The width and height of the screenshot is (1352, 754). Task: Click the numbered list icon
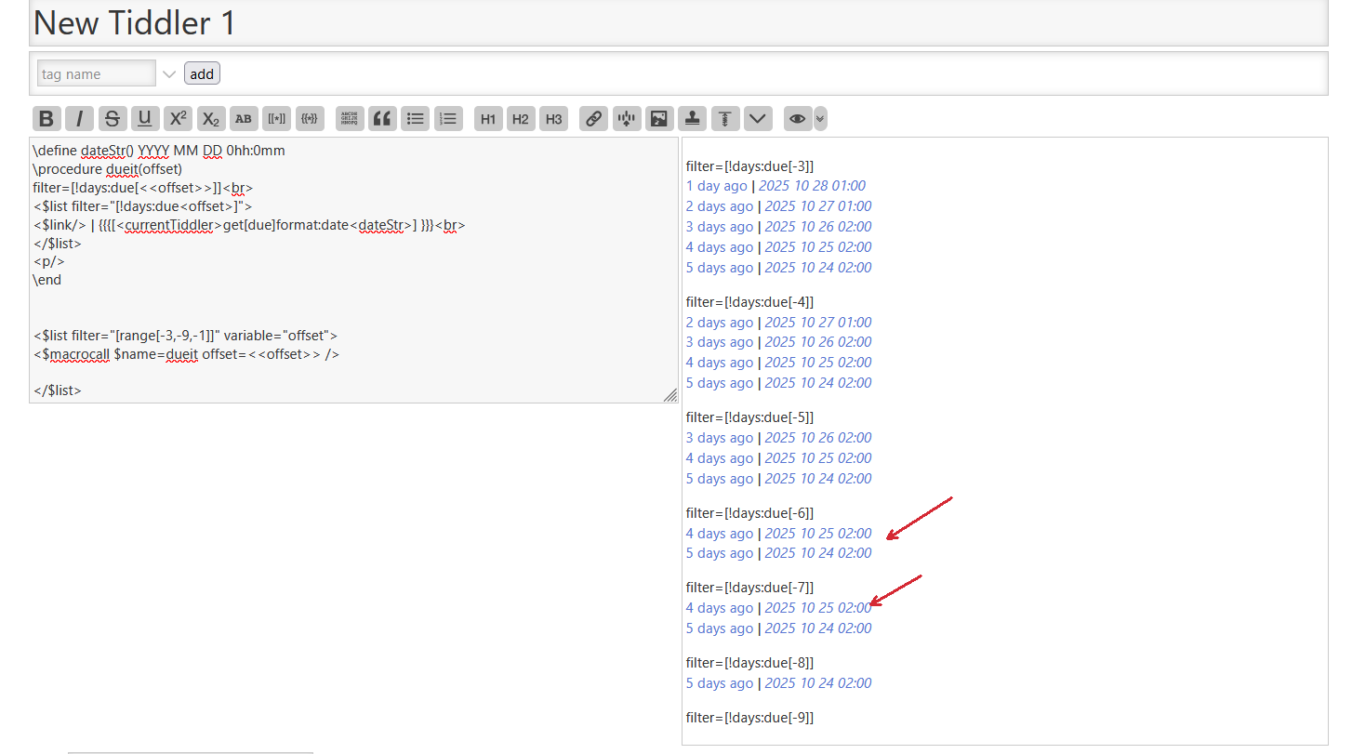pyautogui.click(x=448, y=119)
